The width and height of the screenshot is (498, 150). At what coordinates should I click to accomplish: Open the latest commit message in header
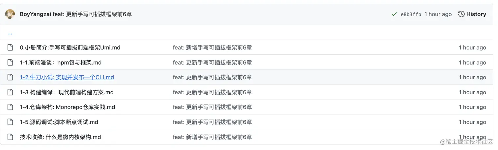click(92, 14)
